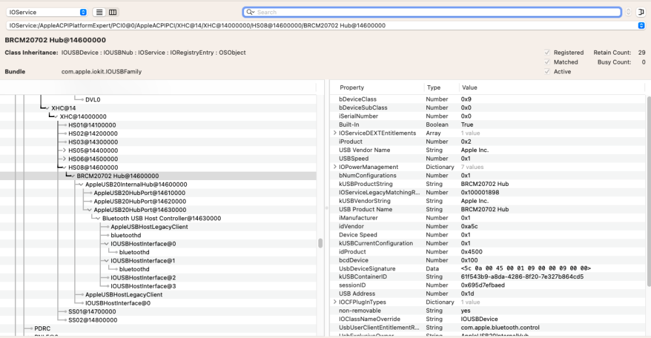The width and height of the screenshot is (651, 338).
Task: Expand IOPowerManagement dictionary row
Action: point(335,166)
